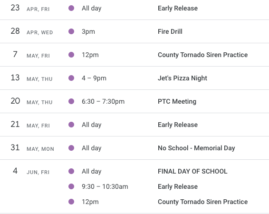Viewport: 269px width, 214px height.
Task: Open the April 23 Early Release event
Action: (178, 8)
